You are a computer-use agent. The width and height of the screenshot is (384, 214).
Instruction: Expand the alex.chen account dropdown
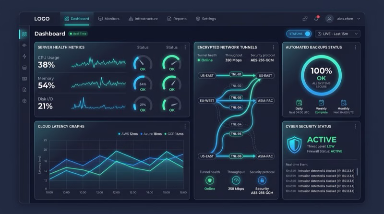point(359,19)
